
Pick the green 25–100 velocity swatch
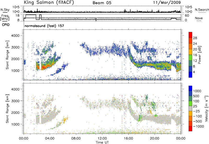(190, 103)
